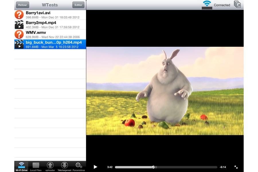The height and width of the screenshot is (172, 258).
Task: Click the Connected status label
Action: coord(222,5)
